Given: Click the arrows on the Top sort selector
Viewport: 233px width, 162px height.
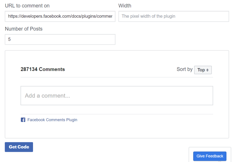Looking at the screenshot, I should 208,70.
